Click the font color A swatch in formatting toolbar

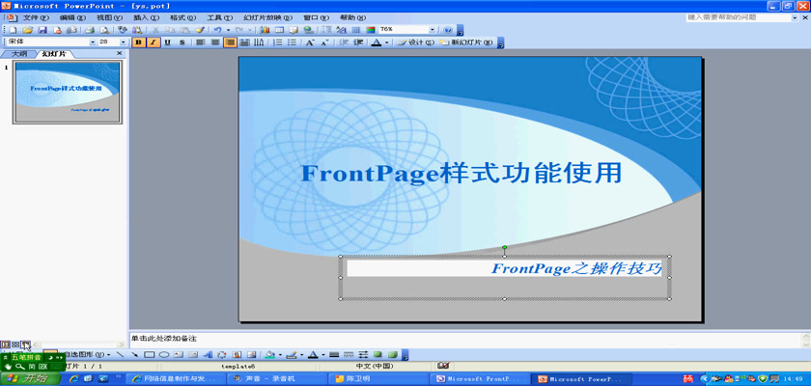coord(375,42)
